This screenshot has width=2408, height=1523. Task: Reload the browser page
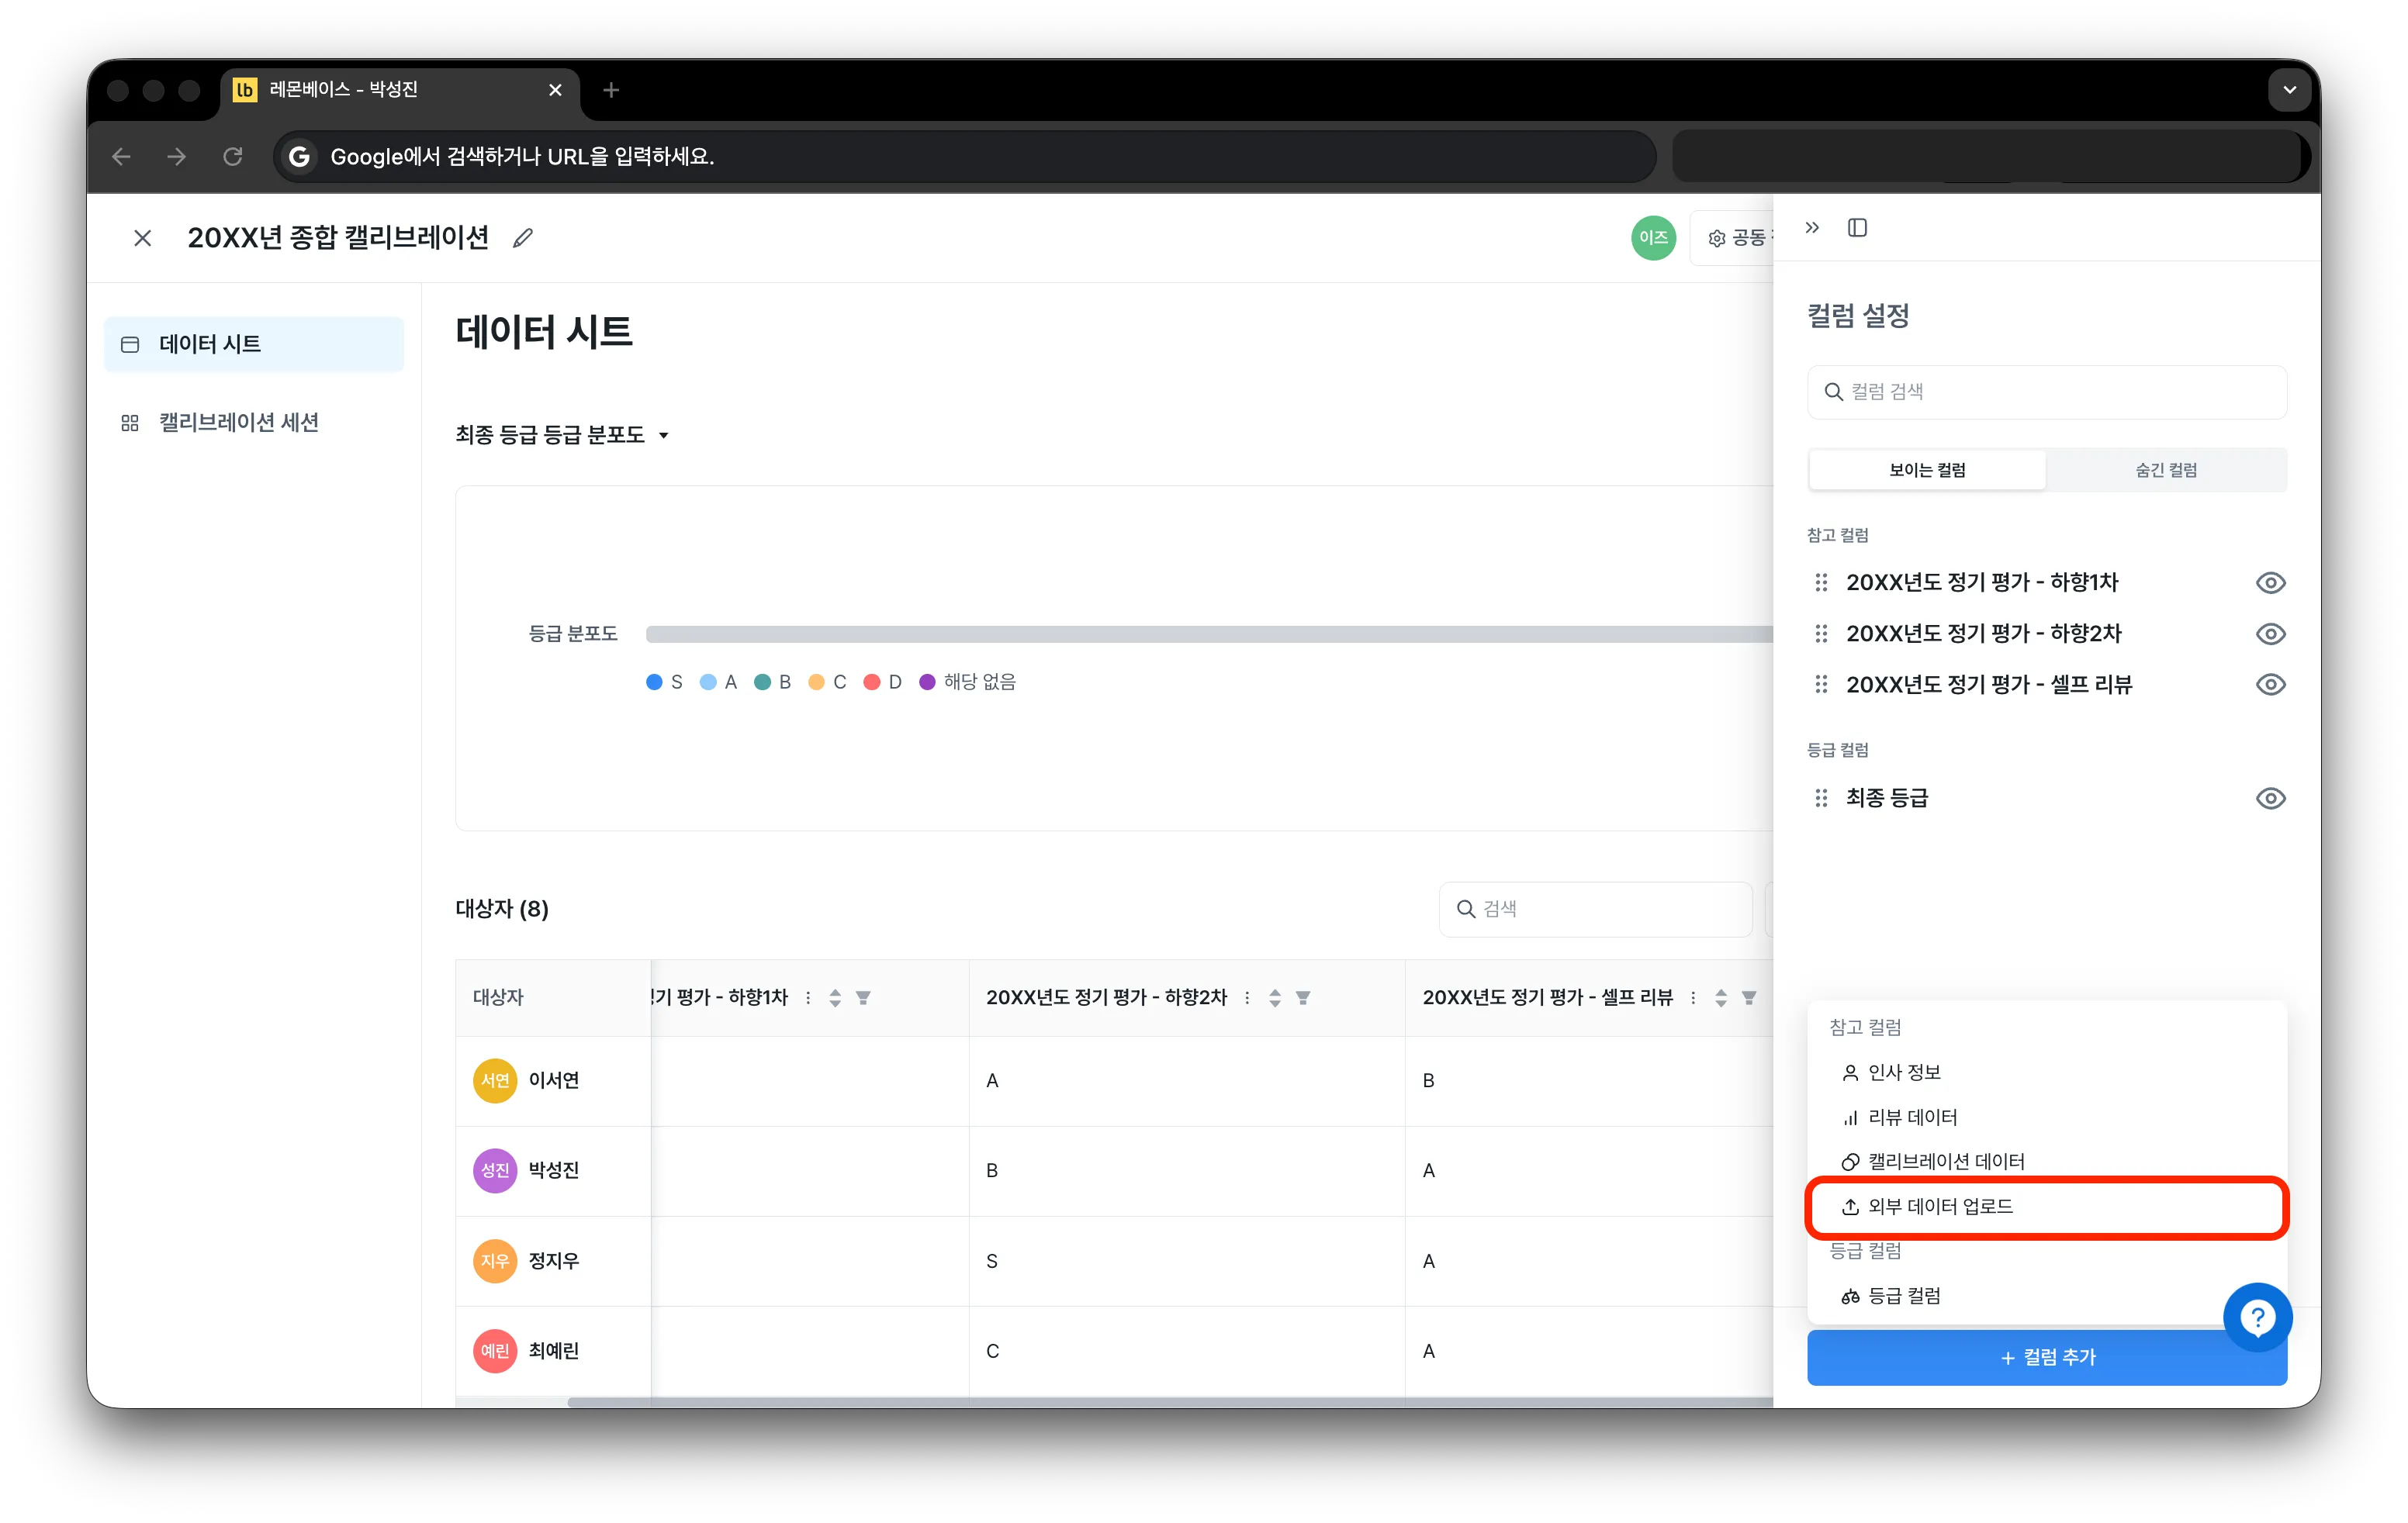pos(233,156)
